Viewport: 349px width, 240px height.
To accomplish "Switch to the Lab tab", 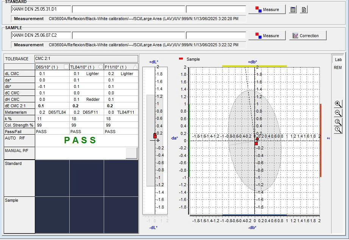I will [x=338, y=60].
